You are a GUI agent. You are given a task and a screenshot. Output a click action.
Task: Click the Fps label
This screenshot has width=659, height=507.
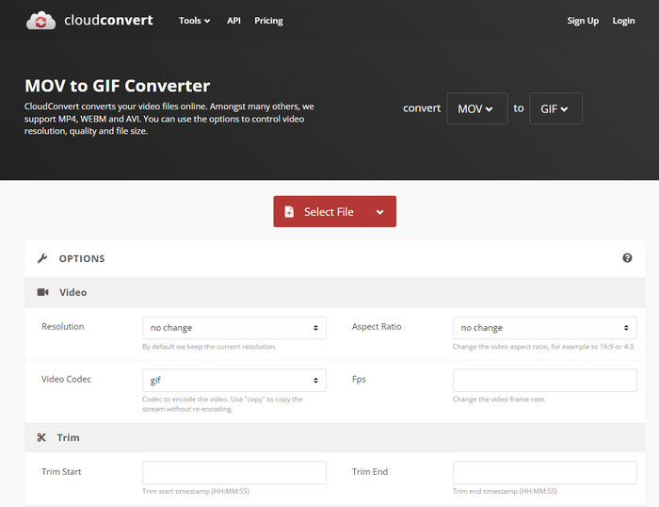click(359, 379)
